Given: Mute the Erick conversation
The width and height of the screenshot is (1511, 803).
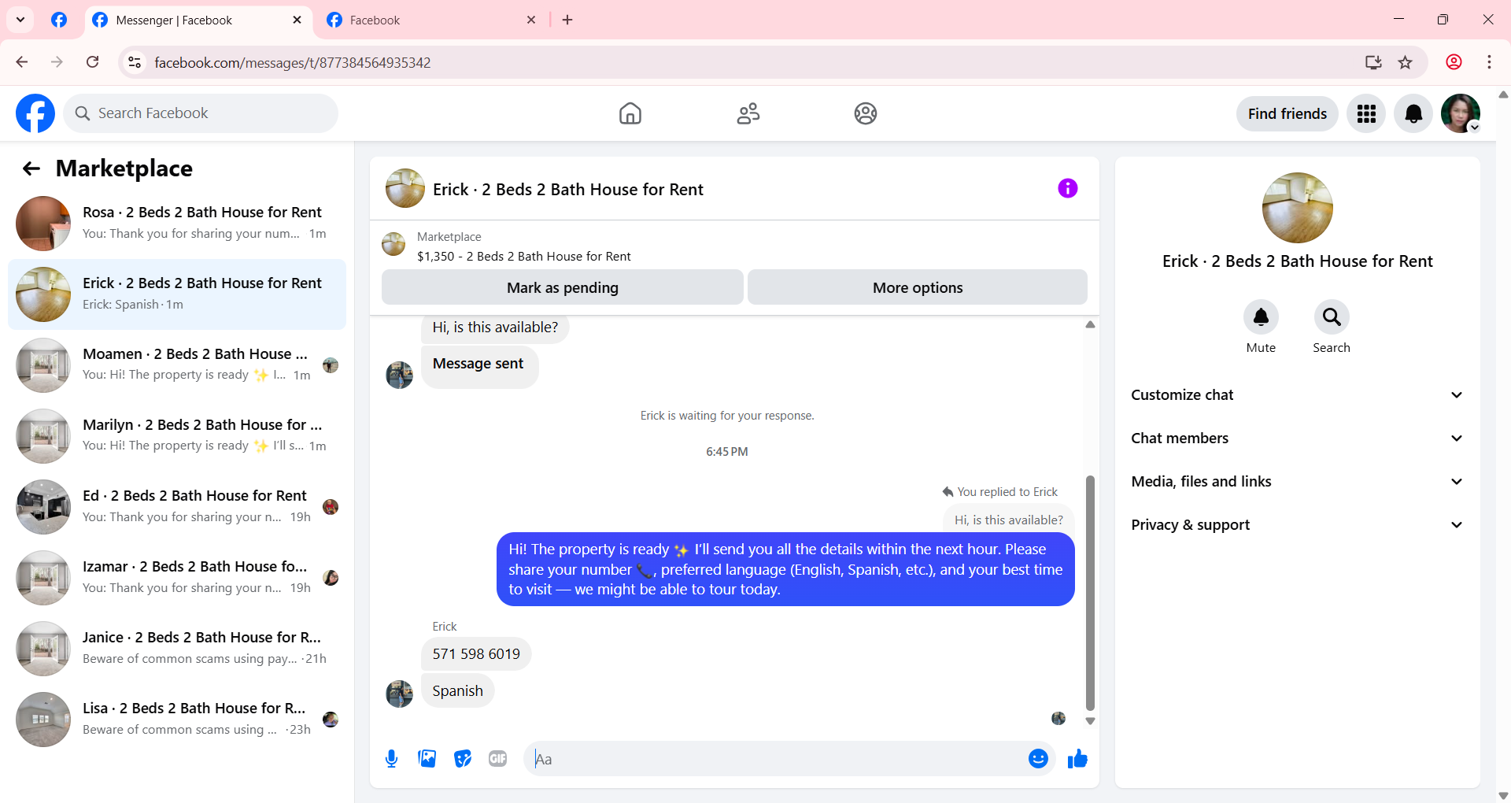Looking at the screenshot, I should (x=1261, y=317).
